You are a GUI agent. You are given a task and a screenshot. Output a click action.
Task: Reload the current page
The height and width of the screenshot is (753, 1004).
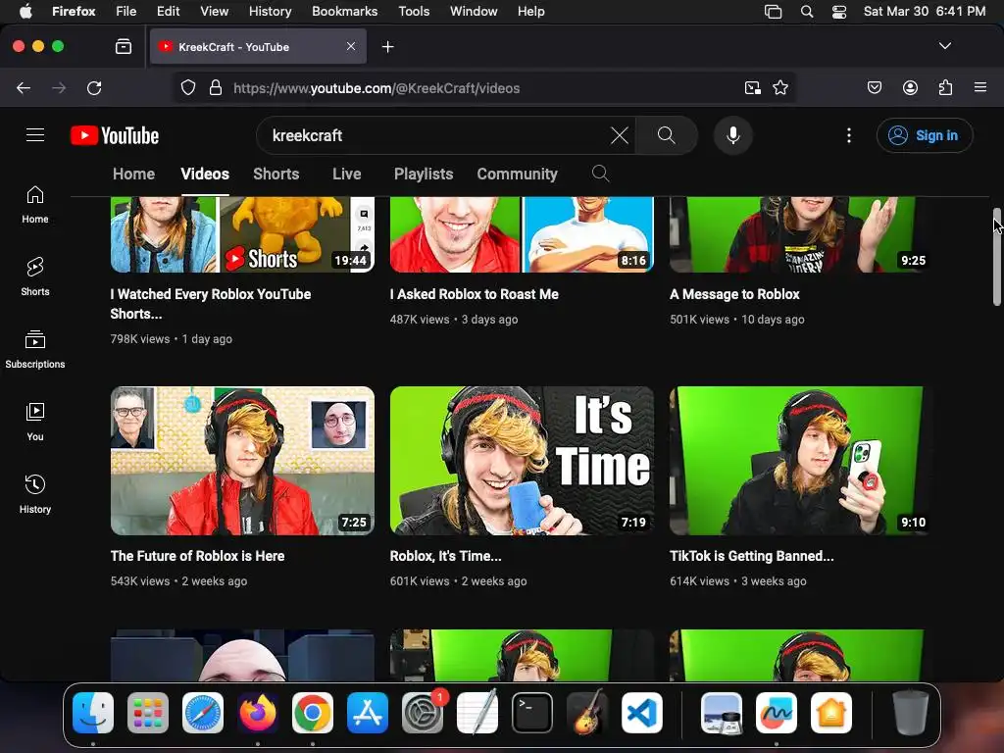tap(94, 87)
